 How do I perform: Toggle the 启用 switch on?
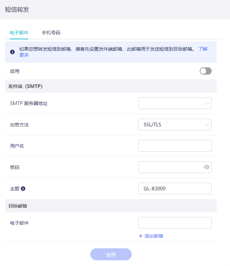point(205,71)
